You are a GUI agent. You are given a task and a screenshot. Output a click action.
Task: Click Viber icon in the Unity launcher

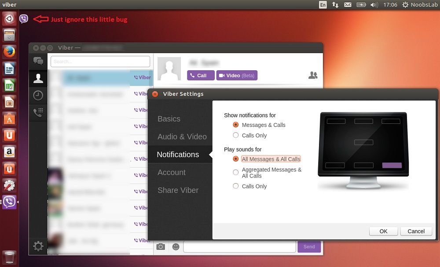(x=9, y=202)
